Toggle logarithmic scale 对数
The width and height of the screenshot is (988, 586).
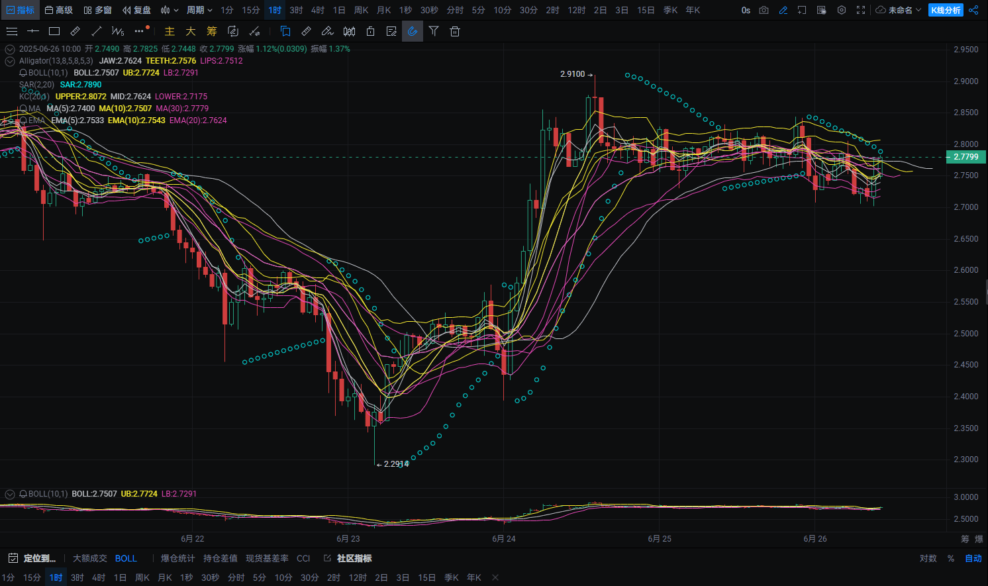[928, 558]
